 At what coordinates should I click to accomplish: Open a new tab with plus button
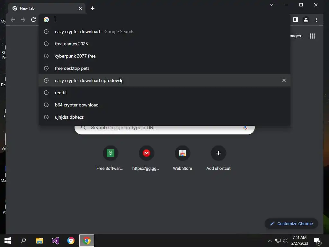tap(93, 8)
